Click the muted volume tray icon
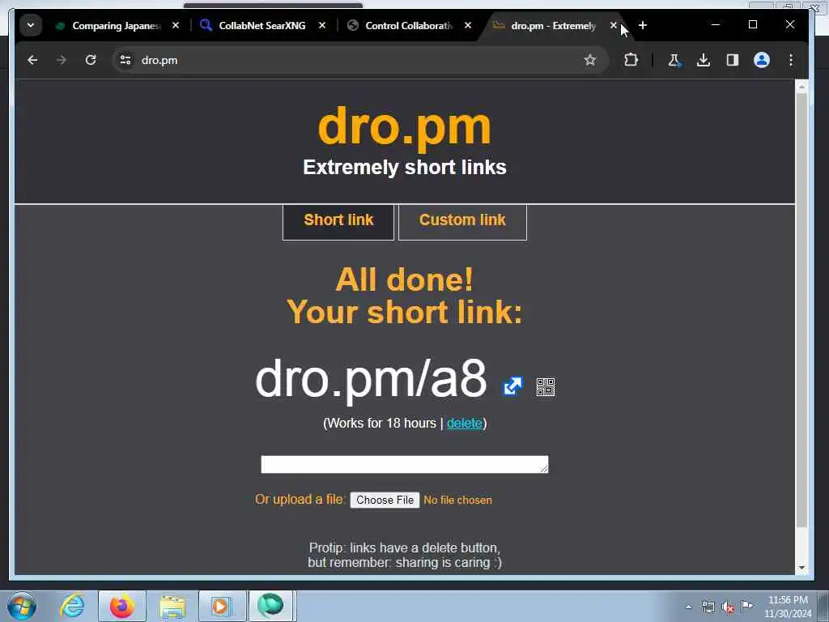 coord(728,607)
